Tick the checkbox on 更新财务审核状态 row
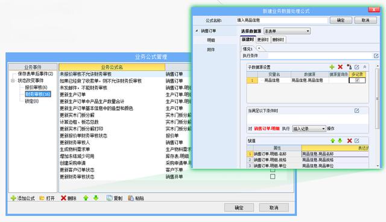386x222 pixels. point(273,177)
